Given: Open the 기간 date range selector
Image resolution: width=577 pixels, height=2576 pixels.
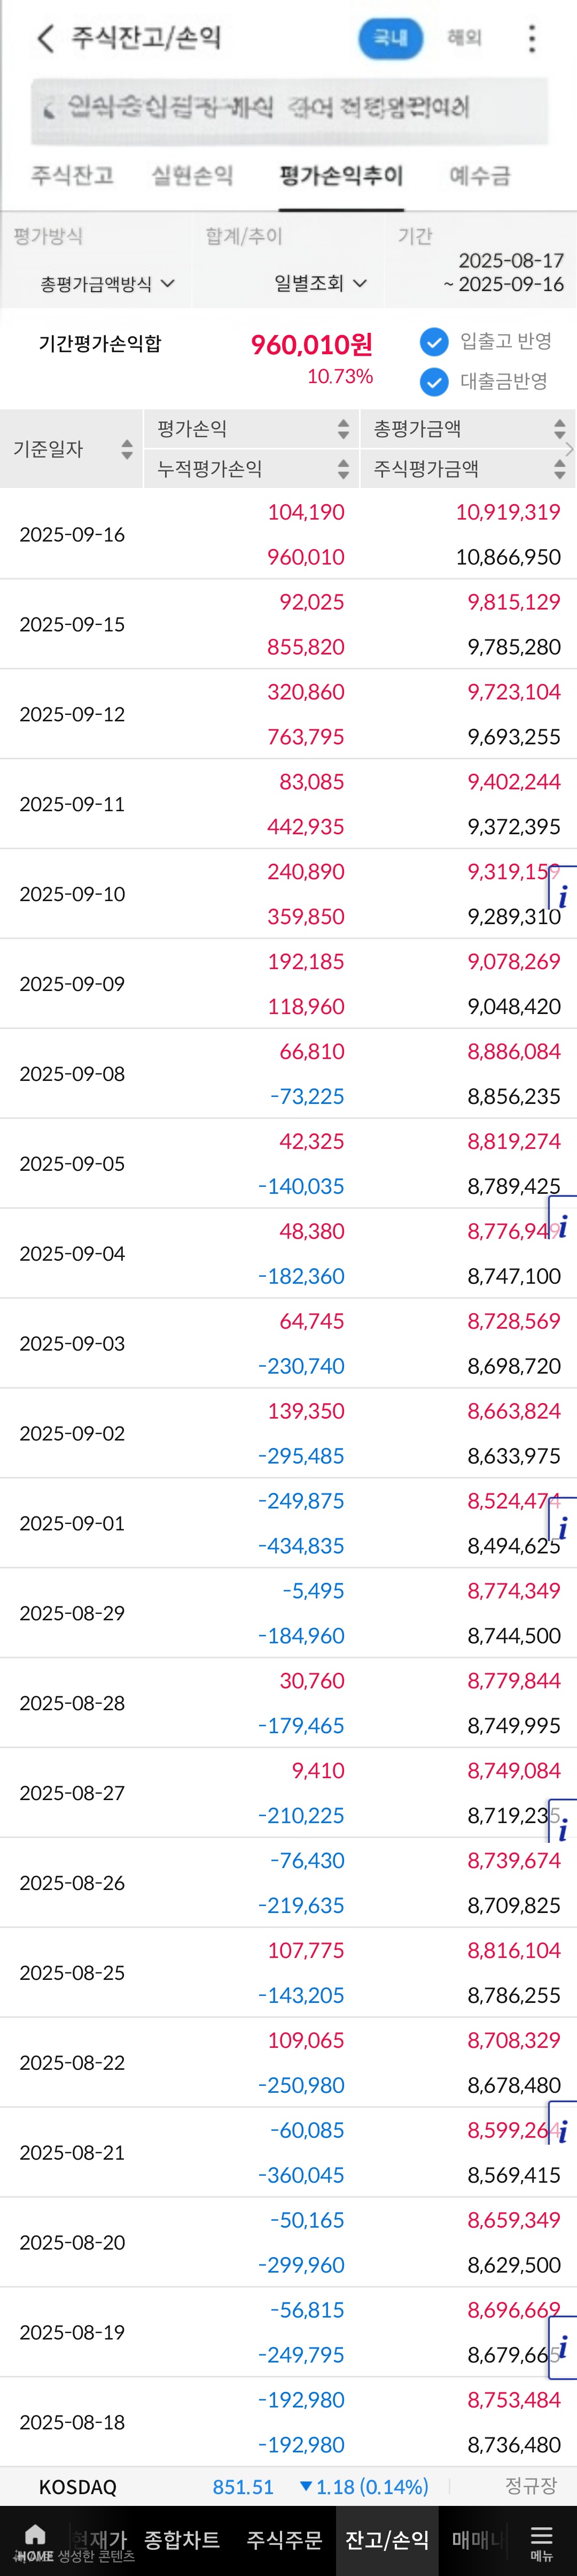Looking at the screenshot, I should [x=503, y=272].
